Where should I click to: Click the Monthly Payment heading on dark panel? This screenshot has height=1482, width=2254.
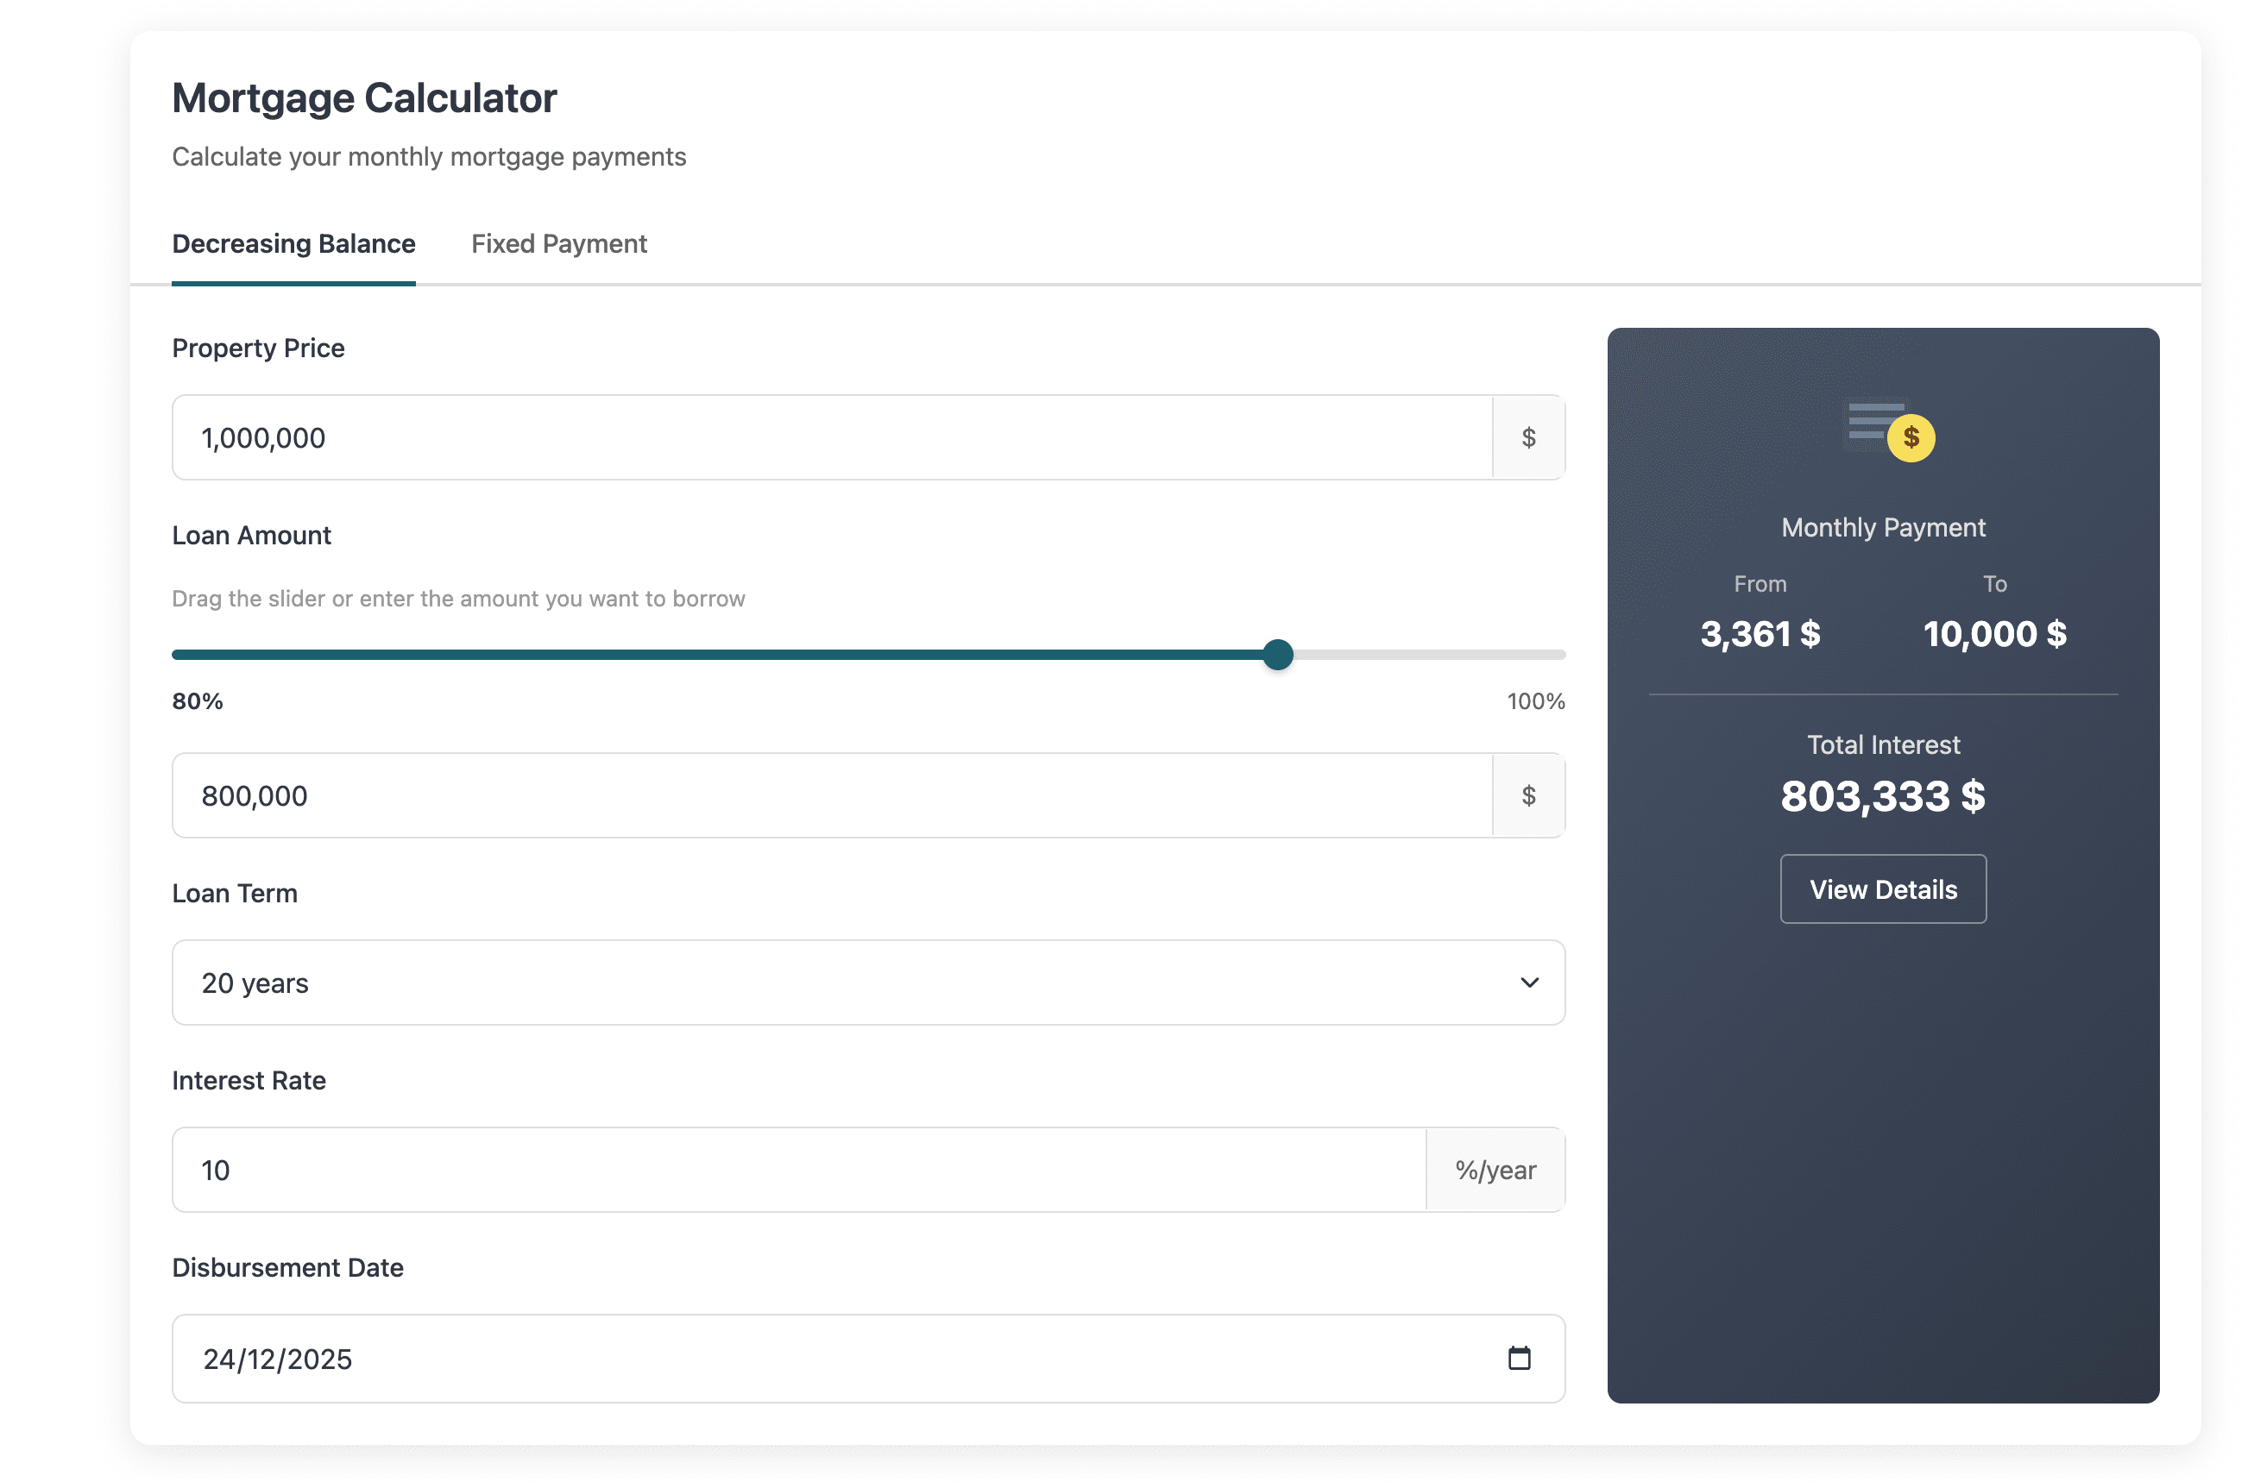click(x=1882, y=527)
